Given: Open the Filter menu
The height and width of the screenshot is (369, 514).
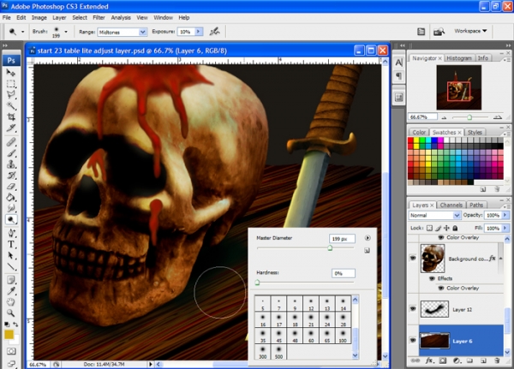Looking at the screenshot, I should 99,18.
